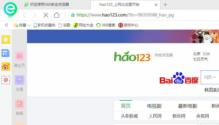Open the favorites star sidebar icon
Viewport: 219px width, 125px height.
pyautogui.click(x=6, y=40)
